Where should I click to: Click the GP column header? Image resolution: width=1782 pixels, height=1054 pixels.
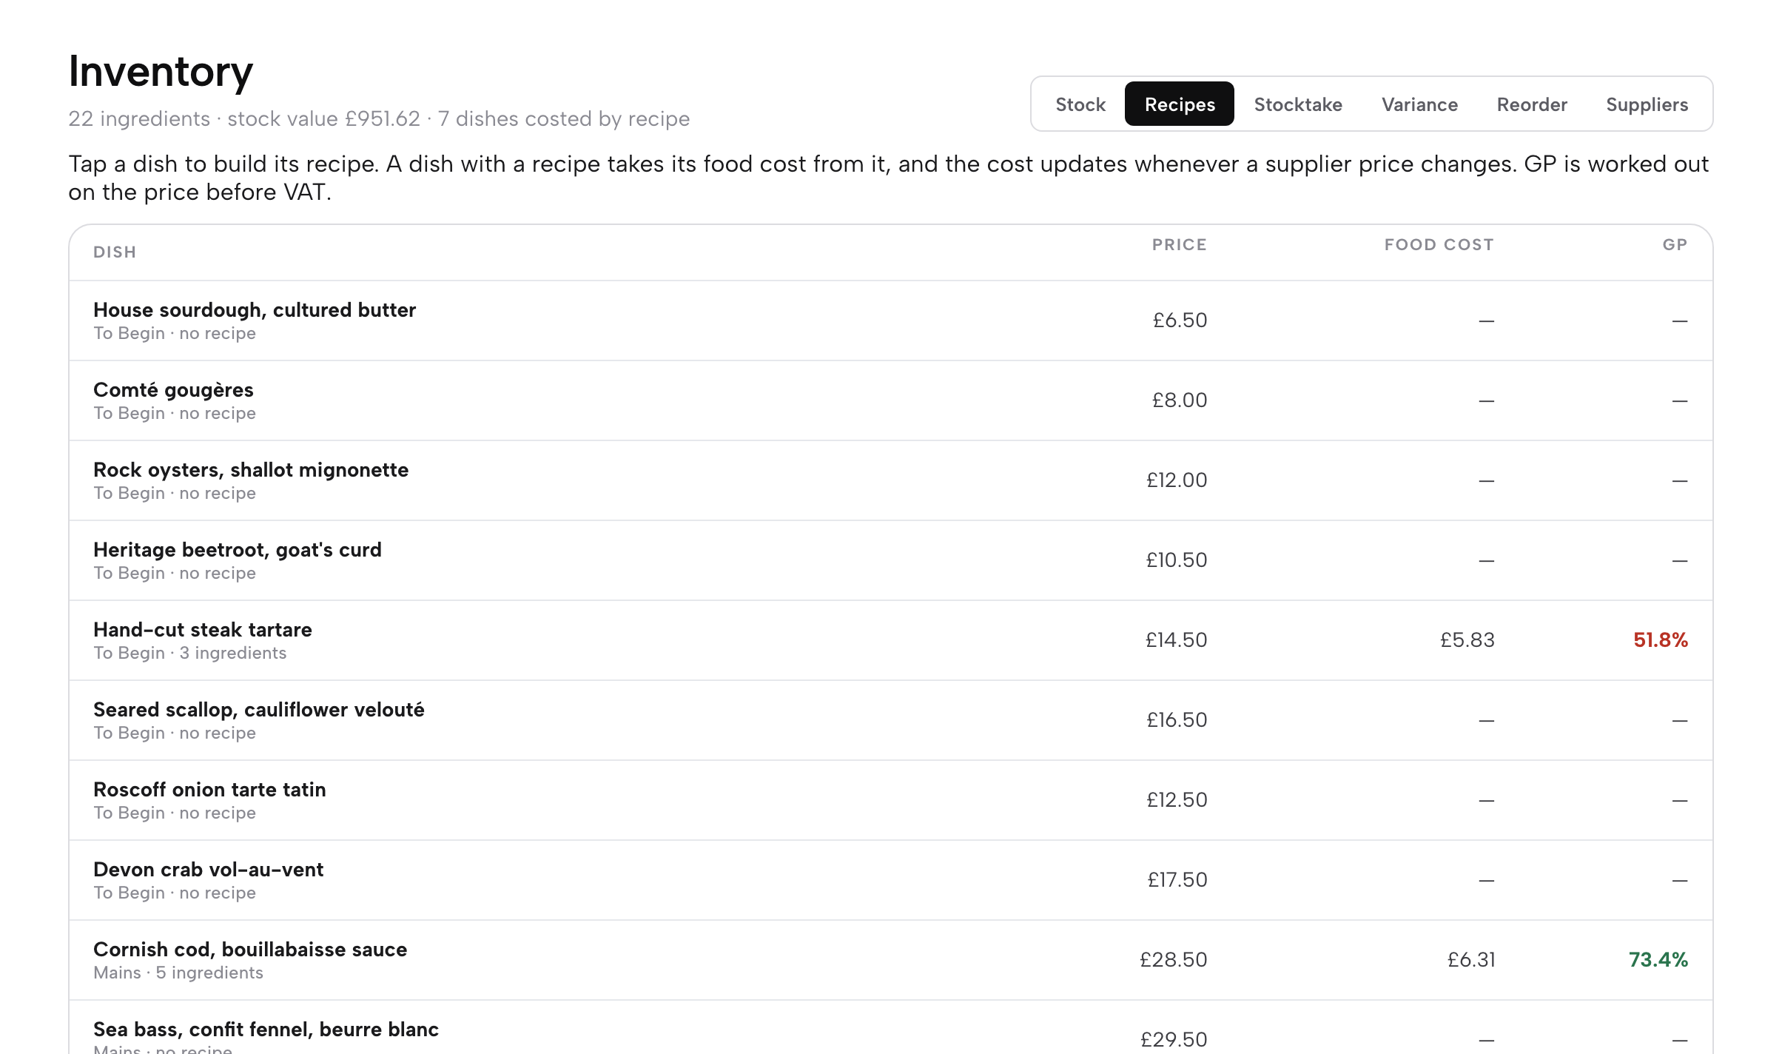pos(1675,245)
